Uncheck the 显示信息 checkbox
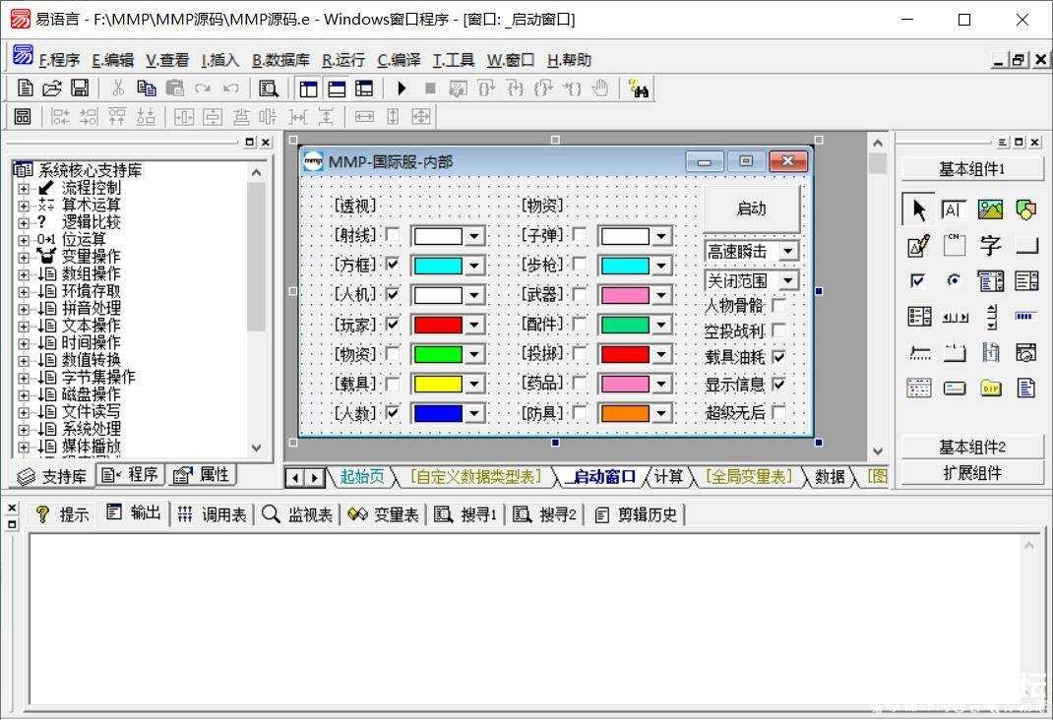The height and width of the screenshot is (720, 1053). coord(778,385)
